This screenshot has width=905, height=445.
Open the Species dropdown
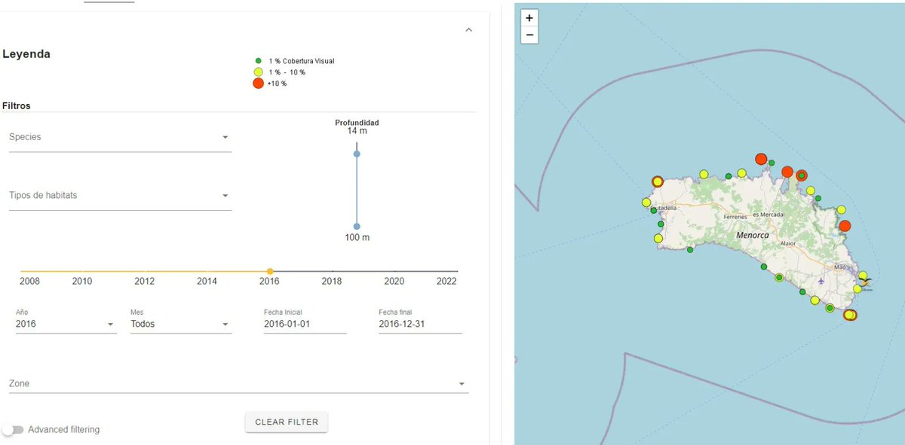pos(120,138)
